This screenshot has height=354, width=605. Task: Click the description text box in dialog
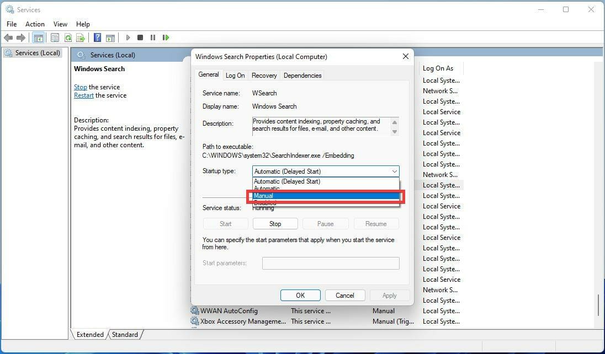pyautogui.click(x=325, y=126)
